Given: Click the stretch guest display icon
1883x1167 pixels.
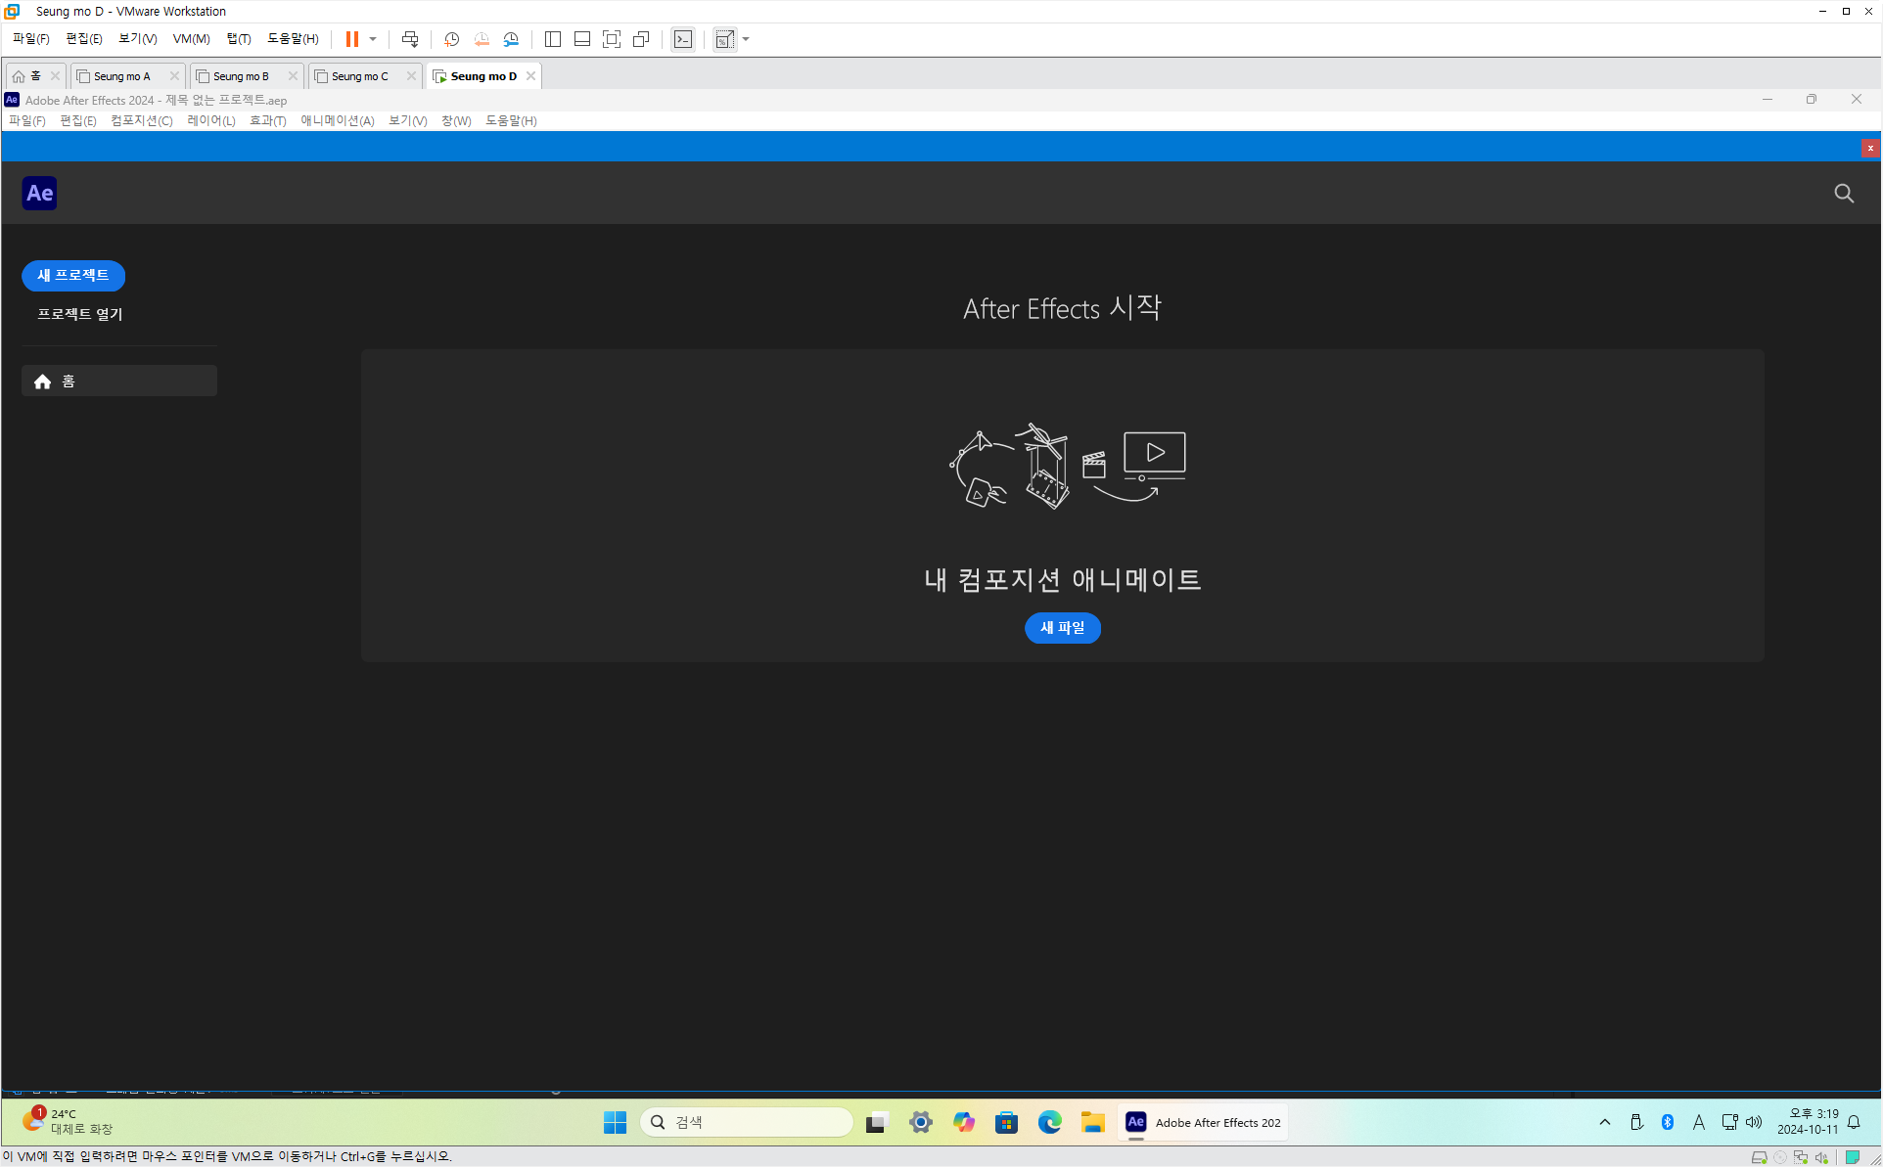Looking at the screenshot, I should point(724,39).
